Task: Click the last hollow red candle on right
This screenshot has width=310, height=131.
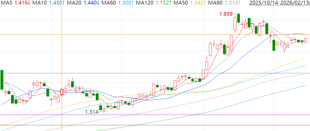Action: [306, 41]
